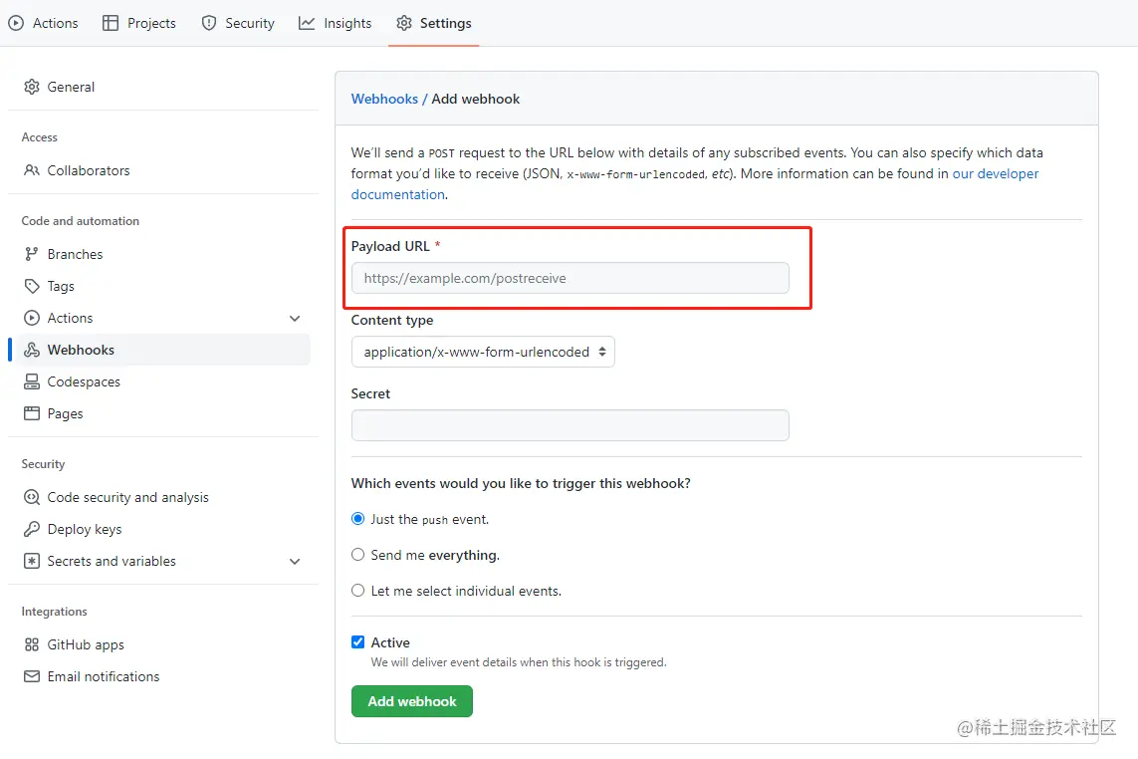Click the Email notifications envelope icon
This screenshot has height=759, width=1138.
point(32,677)
